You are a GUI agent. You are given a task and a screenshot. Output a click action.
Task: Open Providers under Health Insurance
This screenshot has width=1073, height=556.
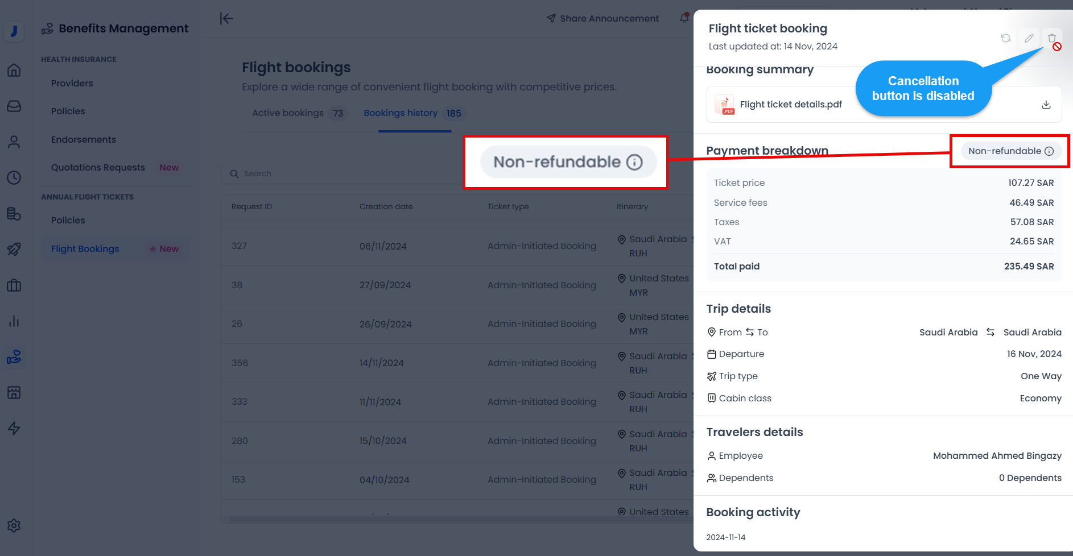coord(72,84)
